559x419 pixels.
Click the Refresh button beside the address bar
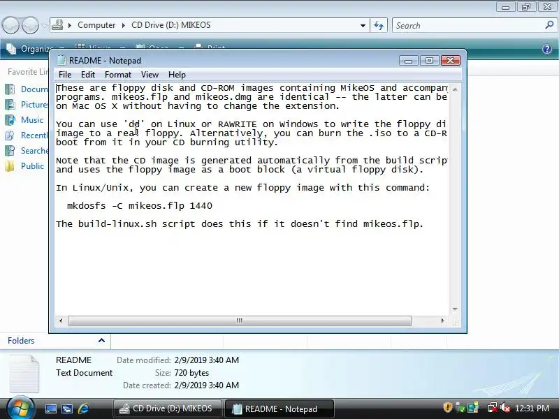point(379,25)
